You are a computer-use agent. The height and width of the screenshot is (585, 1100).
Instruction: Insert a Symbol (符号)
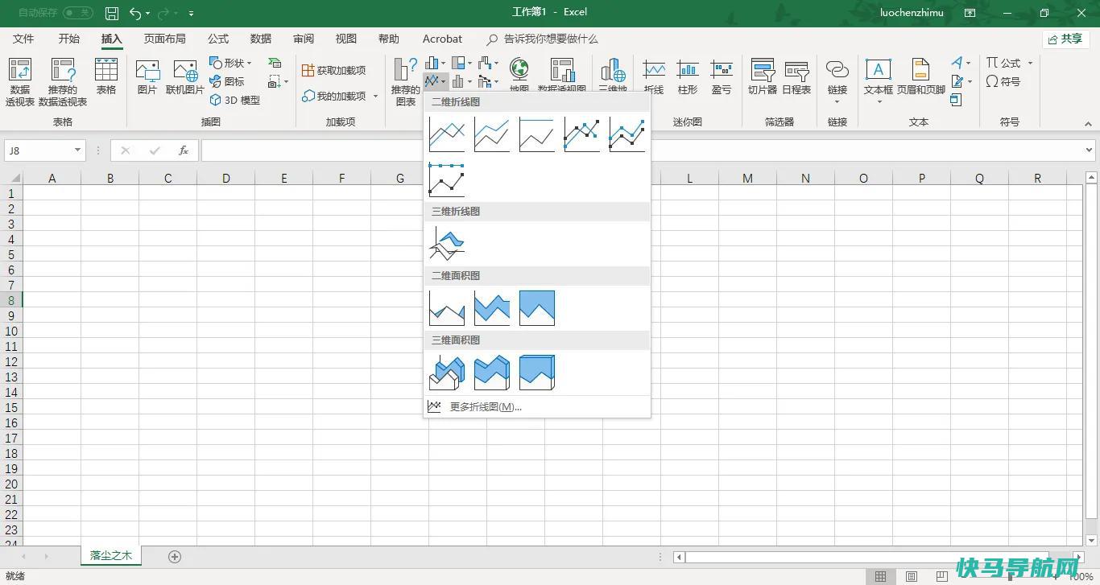[x=1003, y=81]
